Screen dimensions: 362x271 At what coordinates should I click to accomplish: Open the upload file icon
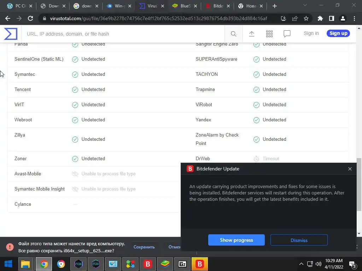[252, 34]
